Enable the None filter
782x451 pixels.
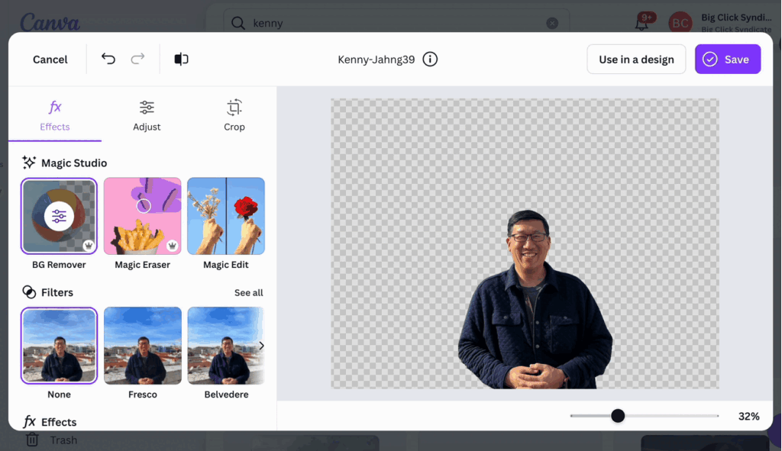pos(59,345)
